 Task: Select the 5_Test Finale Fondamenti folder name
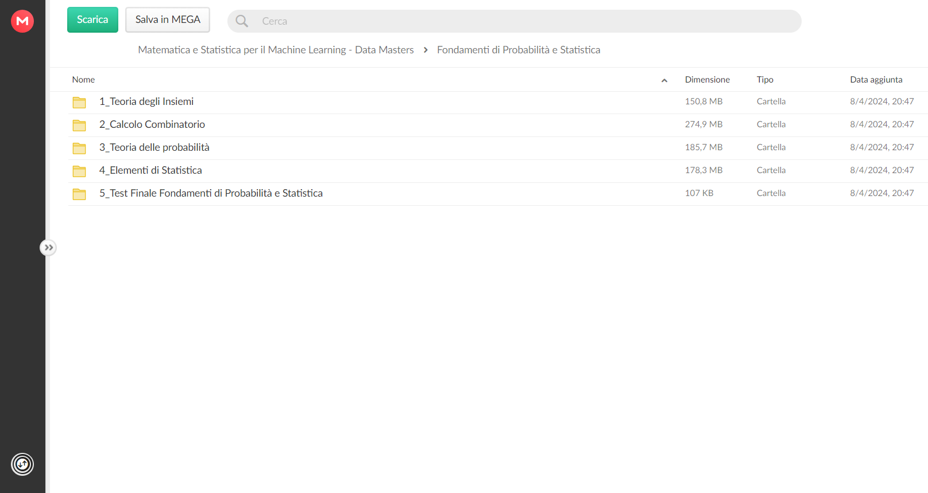(211, 193)
